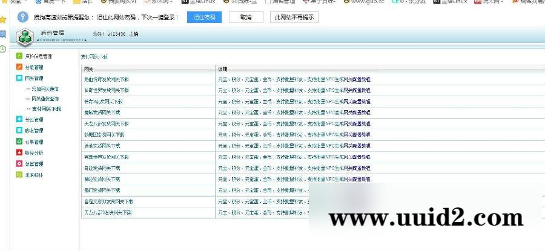
Task: Click cyan icon beside 网关管理
Action: (x=19, y=78)
